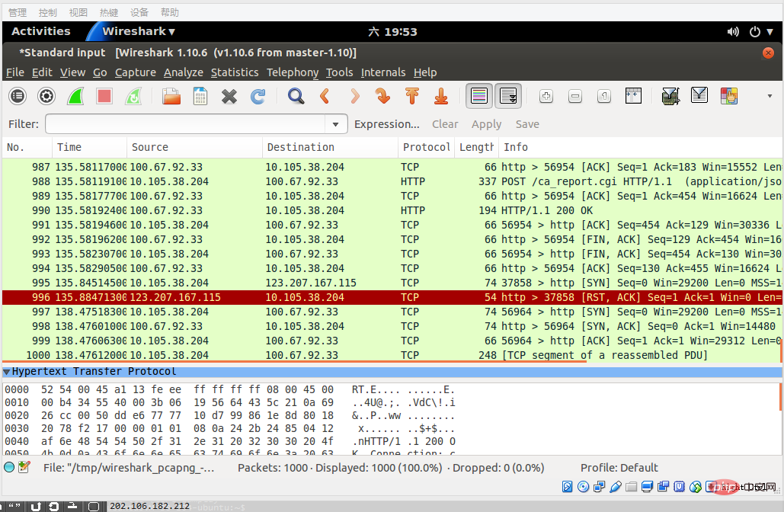The width and height of the screenshot is (784, 512).
Task: Find a packet with magnifier icon
Action: pos(296,95)
